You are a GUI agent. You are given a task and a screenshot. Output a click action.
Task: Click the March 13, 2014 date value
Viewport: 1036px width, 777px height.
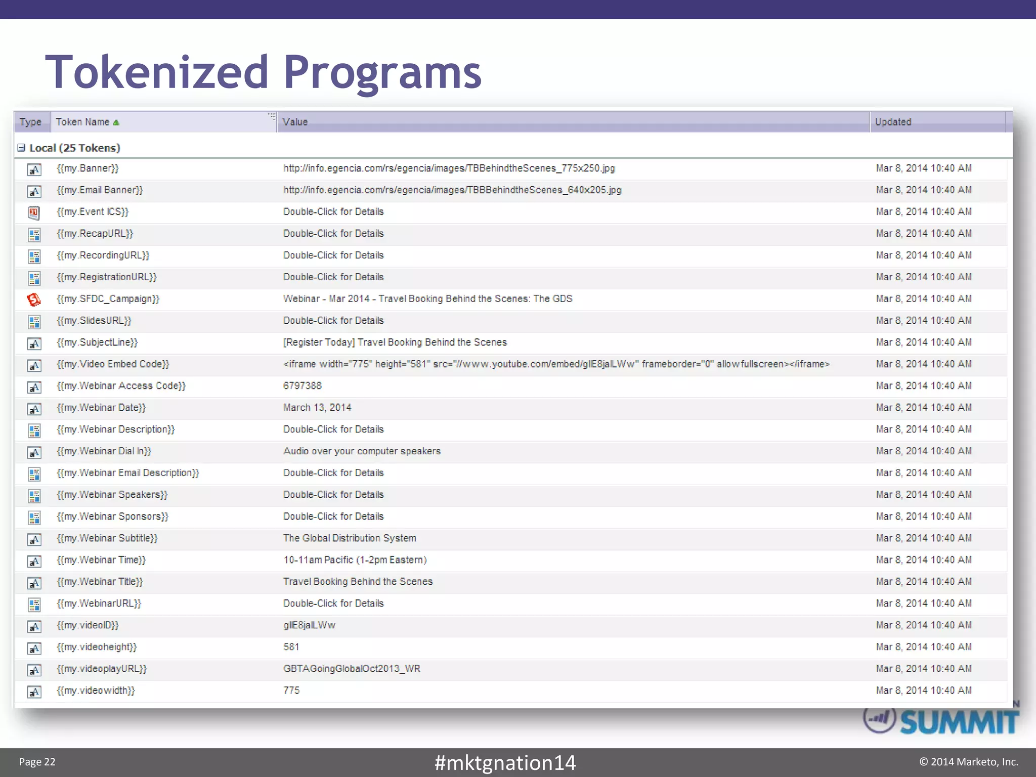[317, 408]
